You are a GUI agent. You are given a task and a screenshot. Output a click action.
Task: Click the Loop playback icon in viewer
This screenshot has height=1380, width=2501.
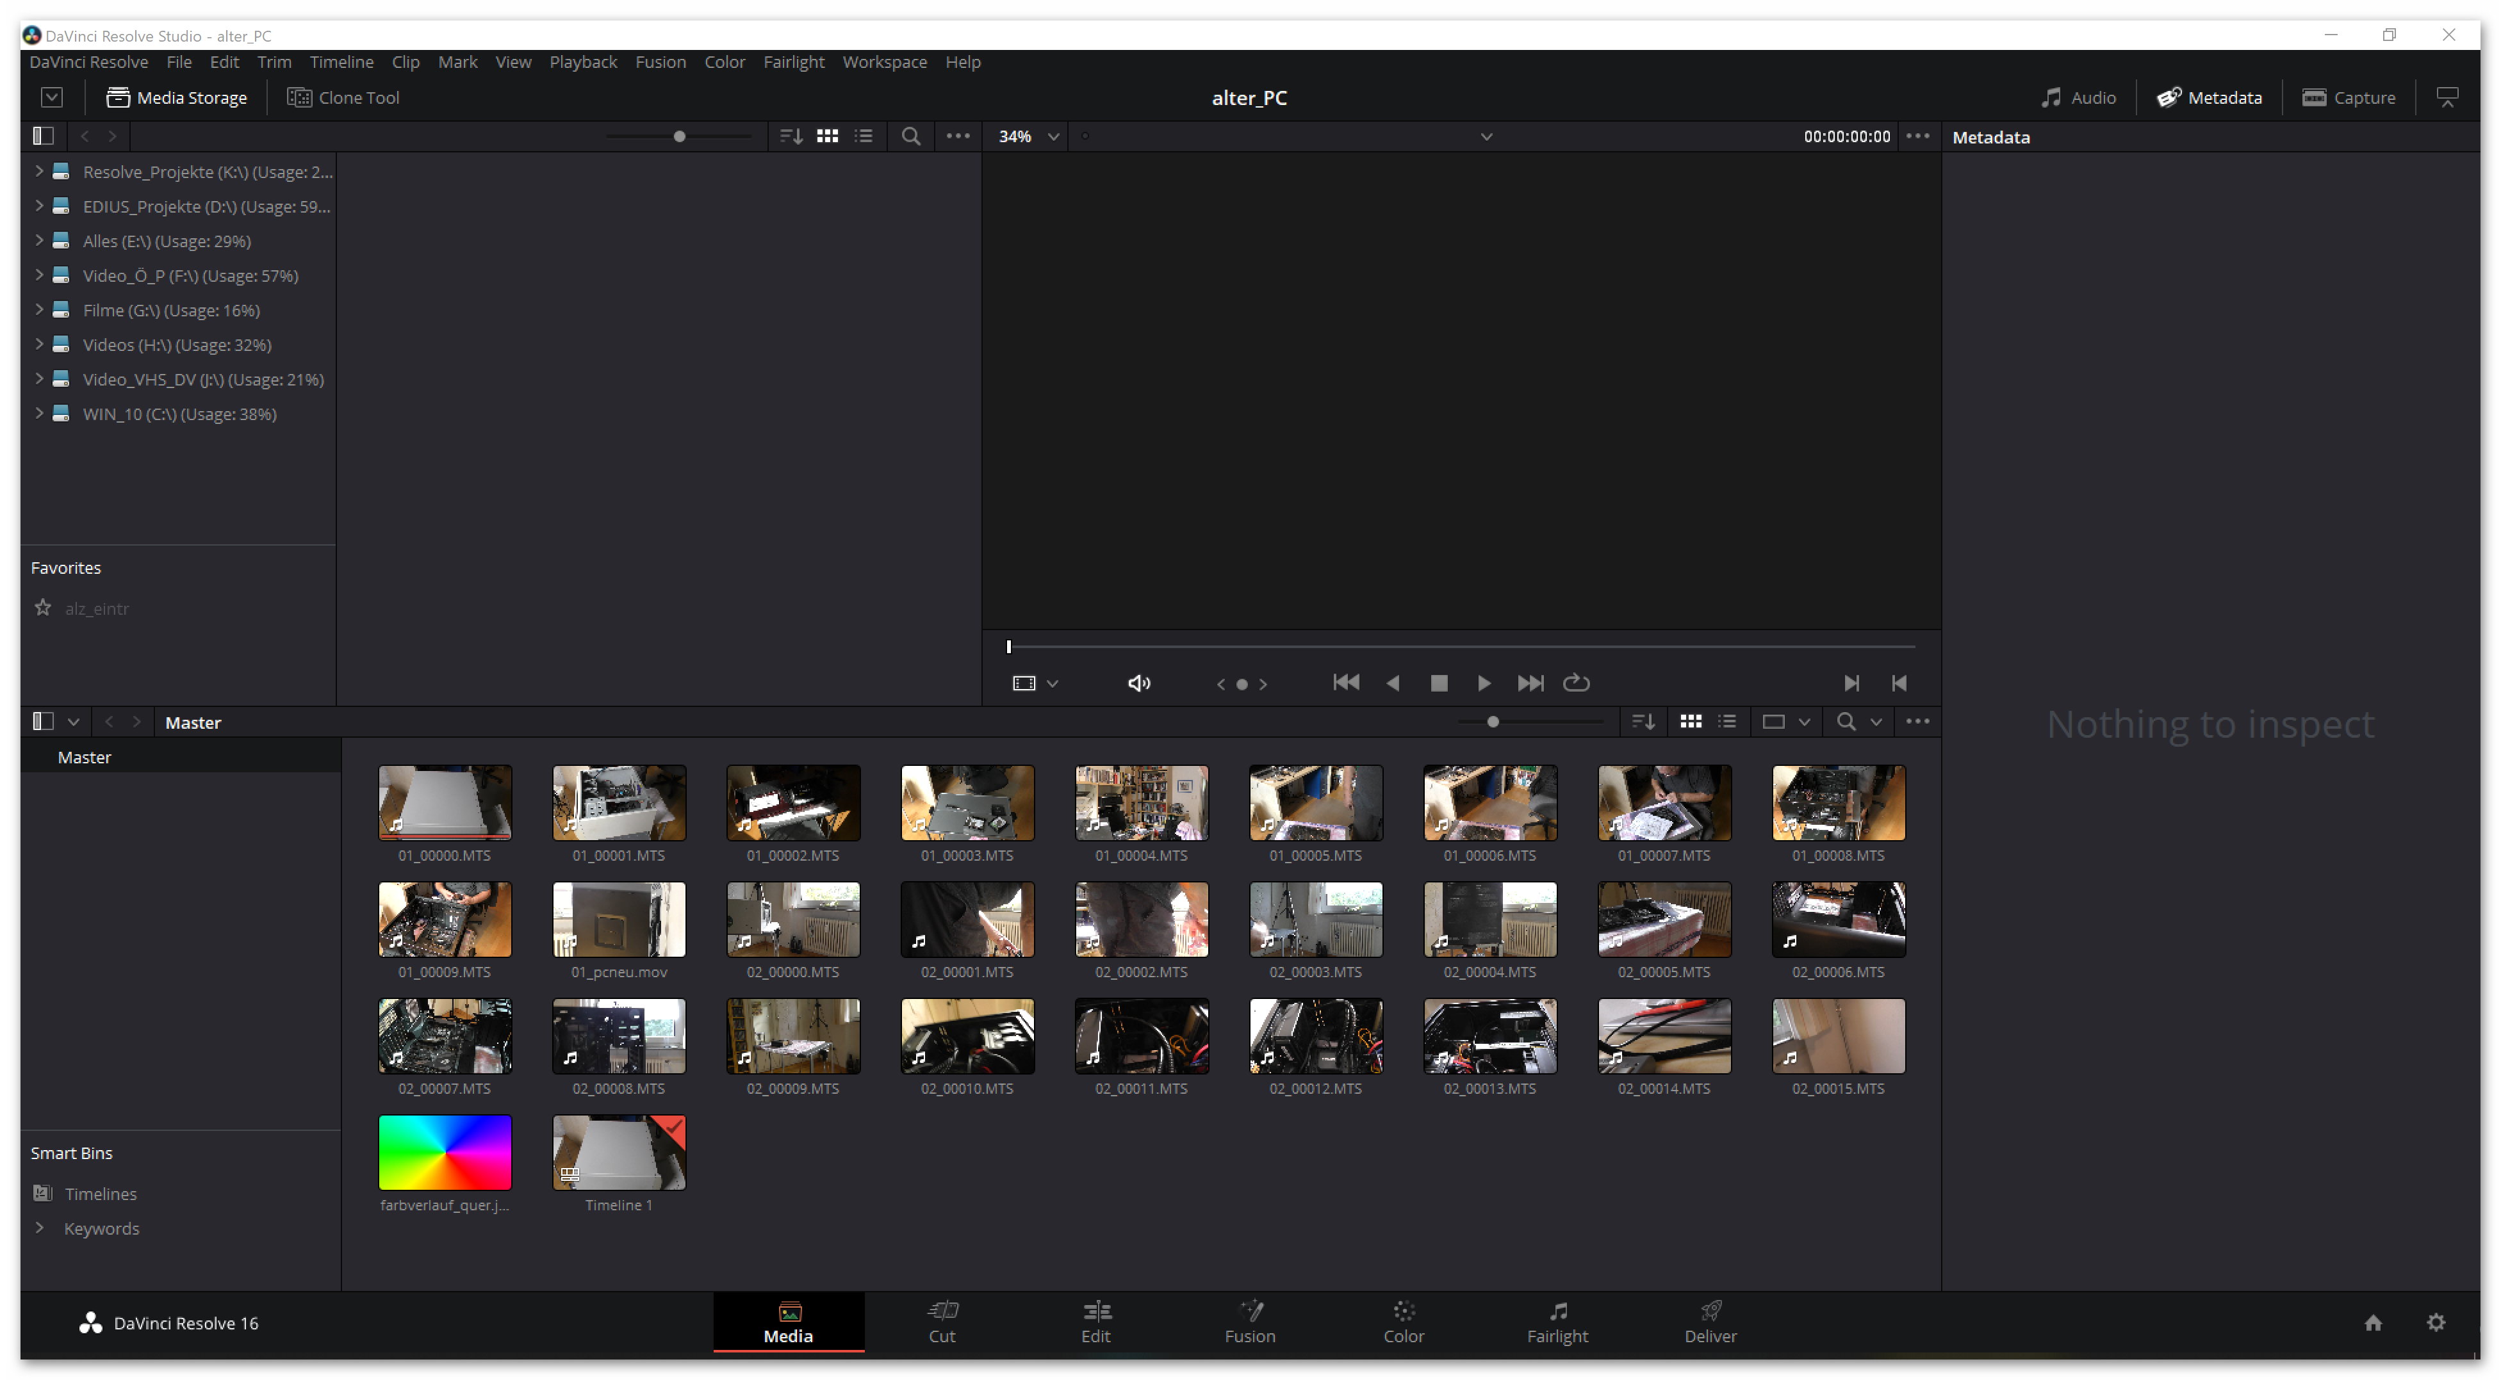pos(1576,683)
